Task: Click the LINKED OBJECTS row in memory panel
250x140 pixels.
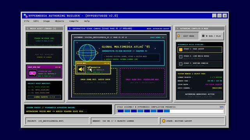Action: (x=200, y=77)
